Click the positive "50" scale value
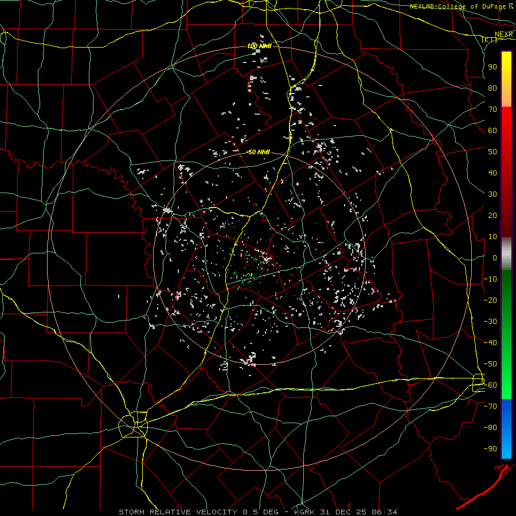 (492, 152)
